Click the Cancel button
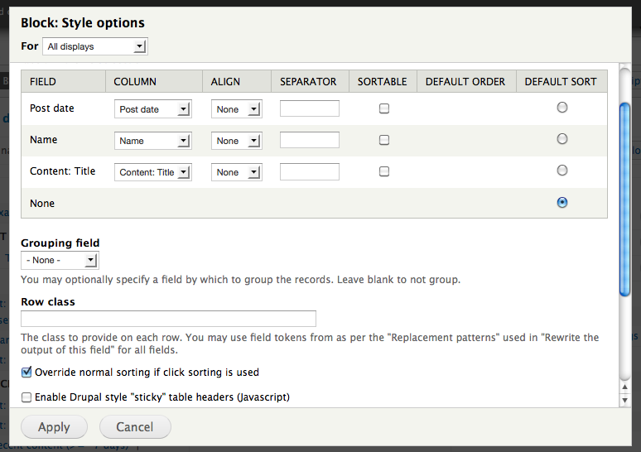Viewport: 641px width, 452px height. 135,427
